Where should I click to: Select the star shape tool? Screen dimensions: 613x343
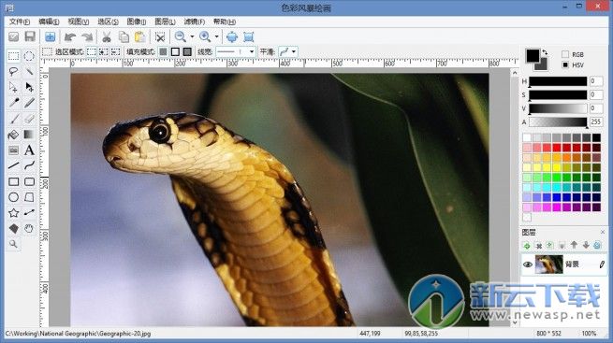14,213
